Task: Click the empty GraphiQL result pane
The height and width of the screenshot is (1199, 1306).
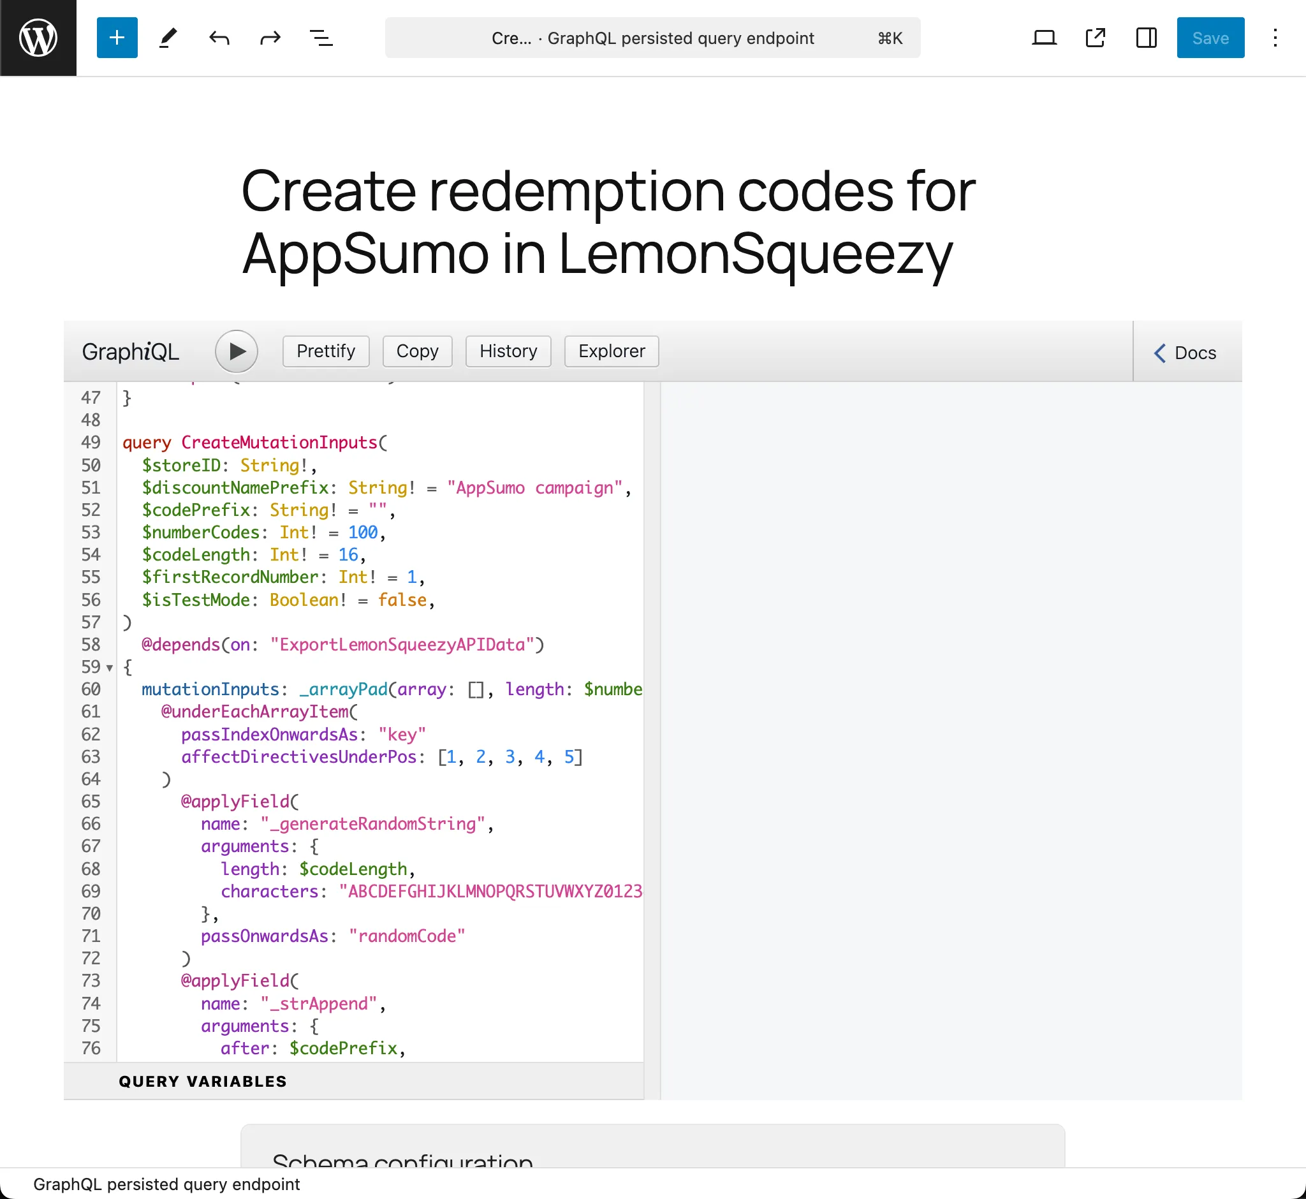Action: pos(951,740)
